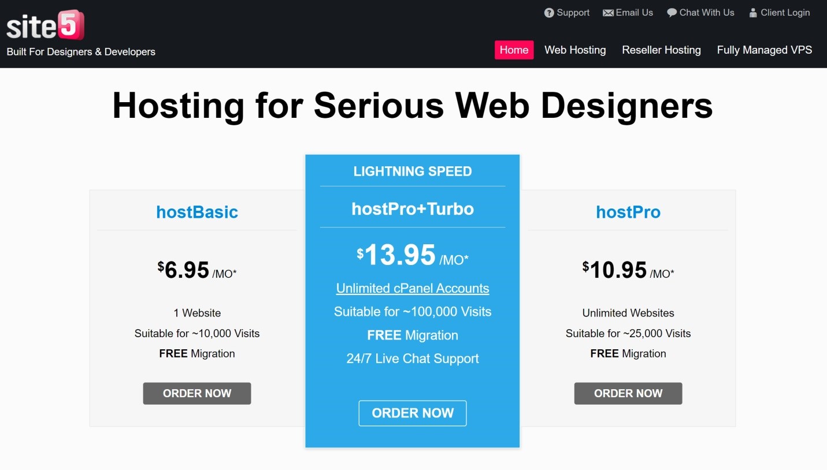Start Chat With Us
The height and width of the screenshot is (470, 827).
pyautogui.click(x=706, y=13)
